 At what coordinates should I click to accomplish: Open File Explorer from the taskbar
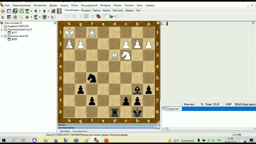click(x=46, y=140)
